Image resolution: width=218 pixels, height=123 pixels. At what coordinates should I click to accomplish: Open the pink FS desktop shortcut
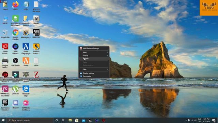[5, 91]
